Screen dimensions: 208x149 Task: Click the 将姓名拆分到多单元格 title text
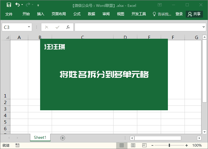pyautogui.click(x=104, y=74)
